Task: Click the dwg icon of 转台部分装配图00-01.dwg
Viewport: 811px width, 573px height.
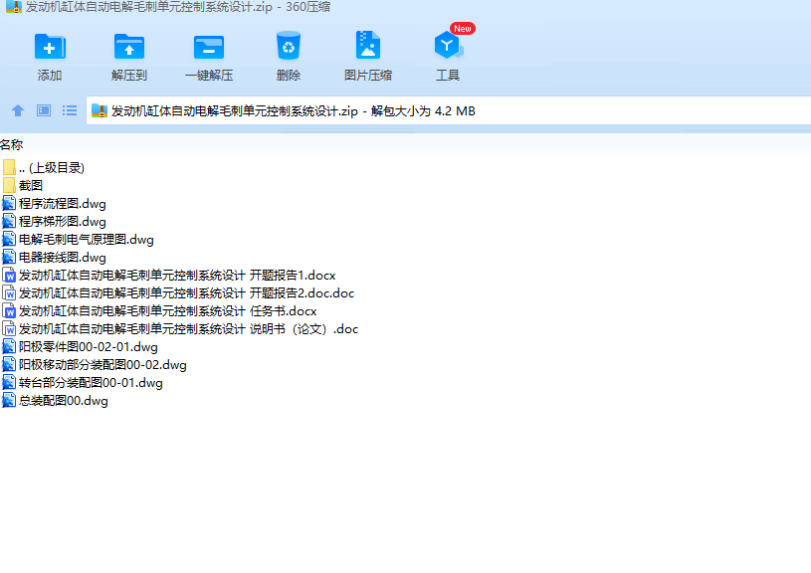Action: [9, 382]
